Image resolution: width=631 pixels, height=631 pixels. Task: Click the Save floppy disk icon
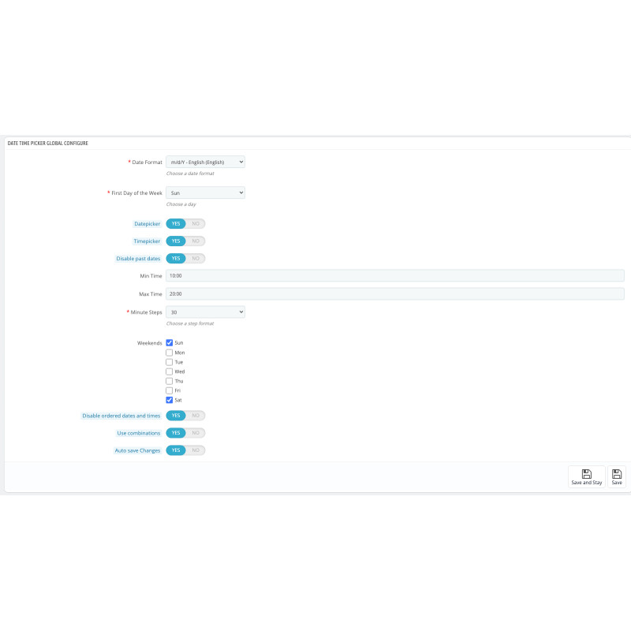pos(617,474)
